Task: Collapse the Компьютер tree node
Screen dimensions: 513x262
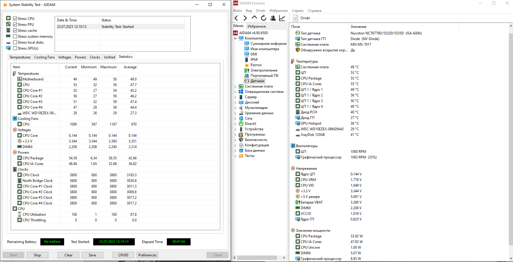Action: pyautogui.click(x=235, y=38)
